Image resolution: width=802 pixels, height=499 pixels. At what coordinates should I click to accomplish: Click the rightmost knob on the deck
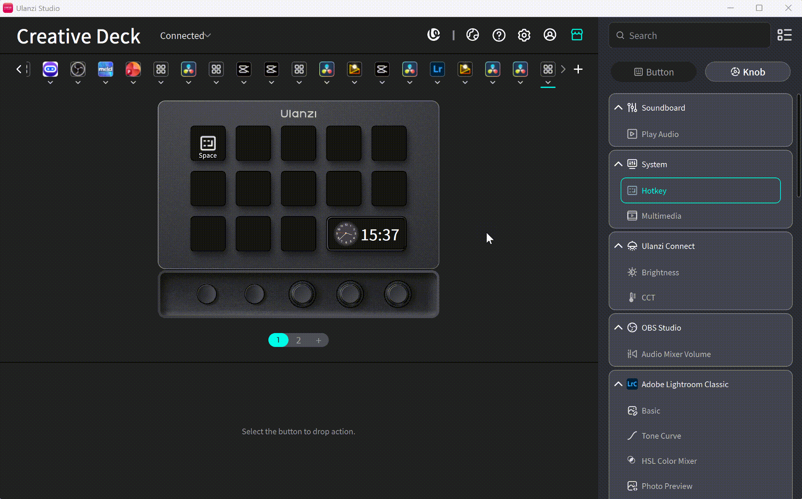click(x=397, y=294)
